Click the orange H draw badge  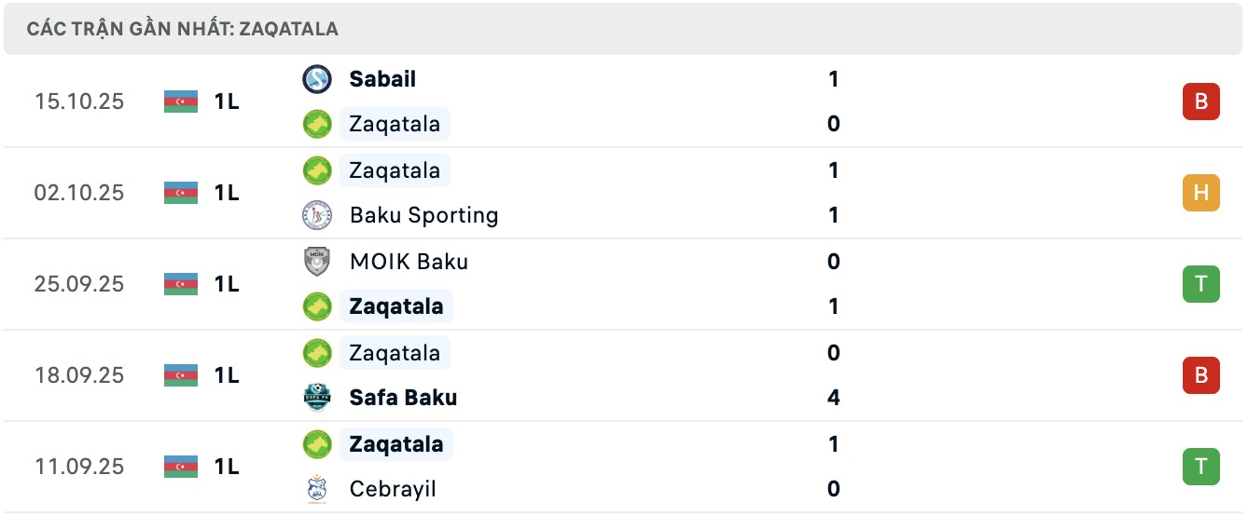coord(1200,193)
